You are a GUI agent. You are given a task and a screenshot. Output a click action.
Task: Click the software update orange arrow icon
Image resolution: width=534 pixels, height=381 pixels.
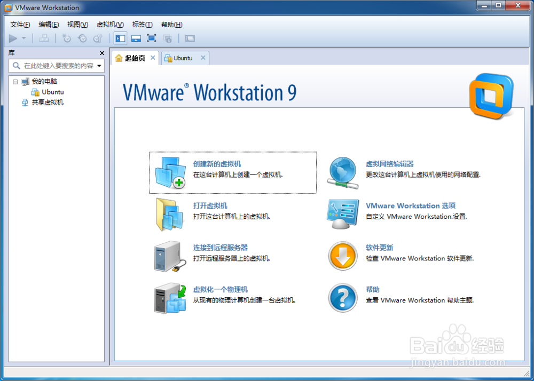coord(343,256)
